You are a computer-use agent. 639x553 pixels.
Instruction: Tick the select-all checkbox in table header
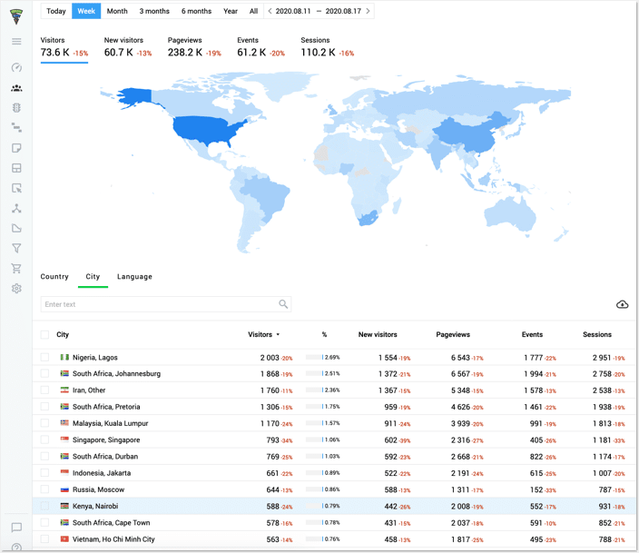coord(45,335)
